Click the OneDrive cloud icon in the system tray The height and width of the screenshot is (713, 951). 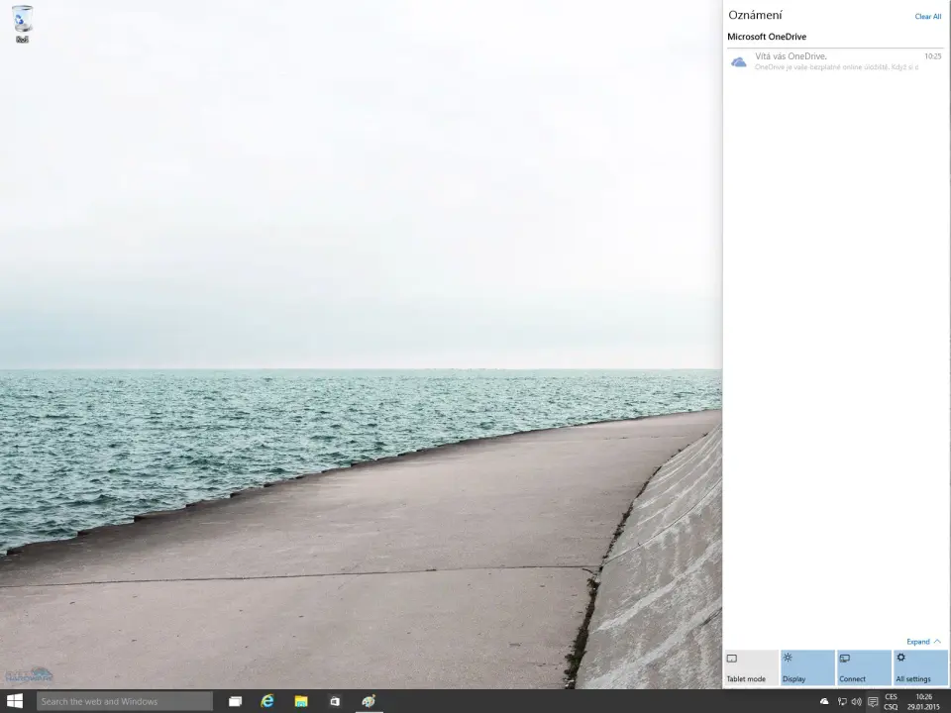pos(824,701)
